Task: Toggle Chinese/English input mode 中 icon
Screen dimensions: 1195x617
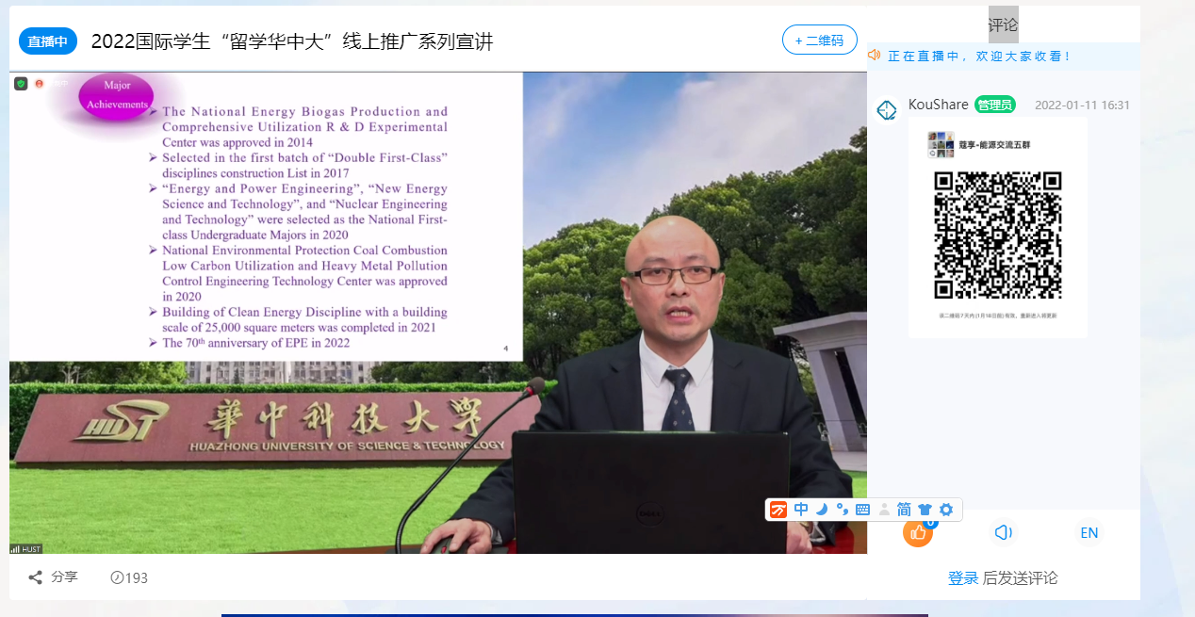Action: coord(801,510)
